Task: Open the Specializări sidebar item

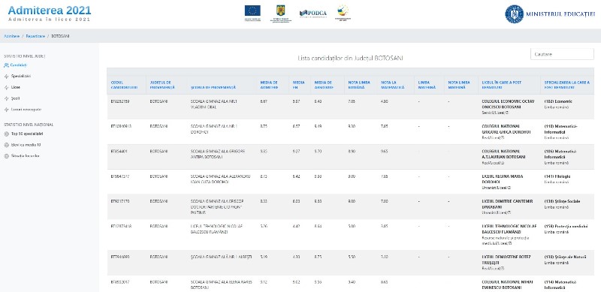Action: [21, 77]
